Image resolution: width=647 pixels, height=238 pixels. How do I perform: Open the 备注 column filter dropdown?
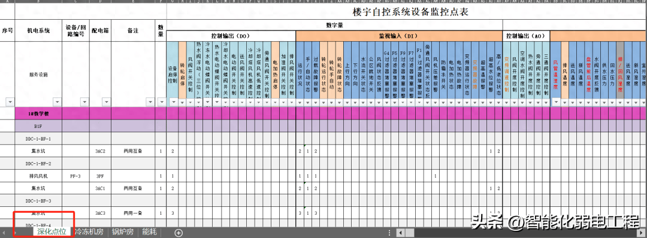[x=150, y=102]
